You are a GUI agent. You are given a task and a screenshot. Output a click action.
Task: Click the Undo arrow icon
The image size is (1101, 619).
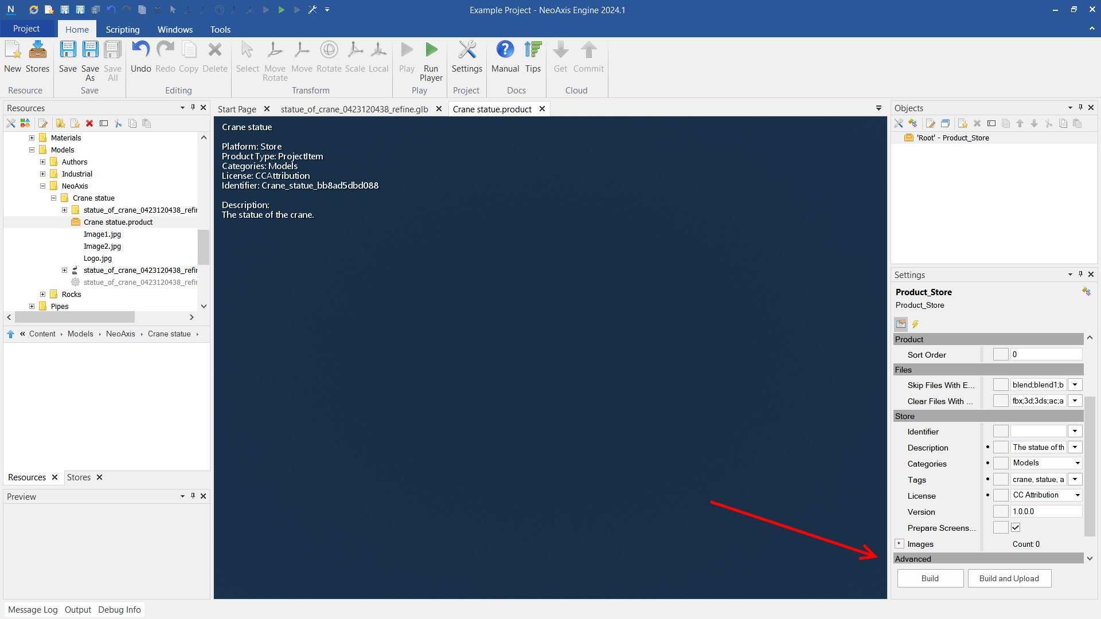(x=140, y=50)
